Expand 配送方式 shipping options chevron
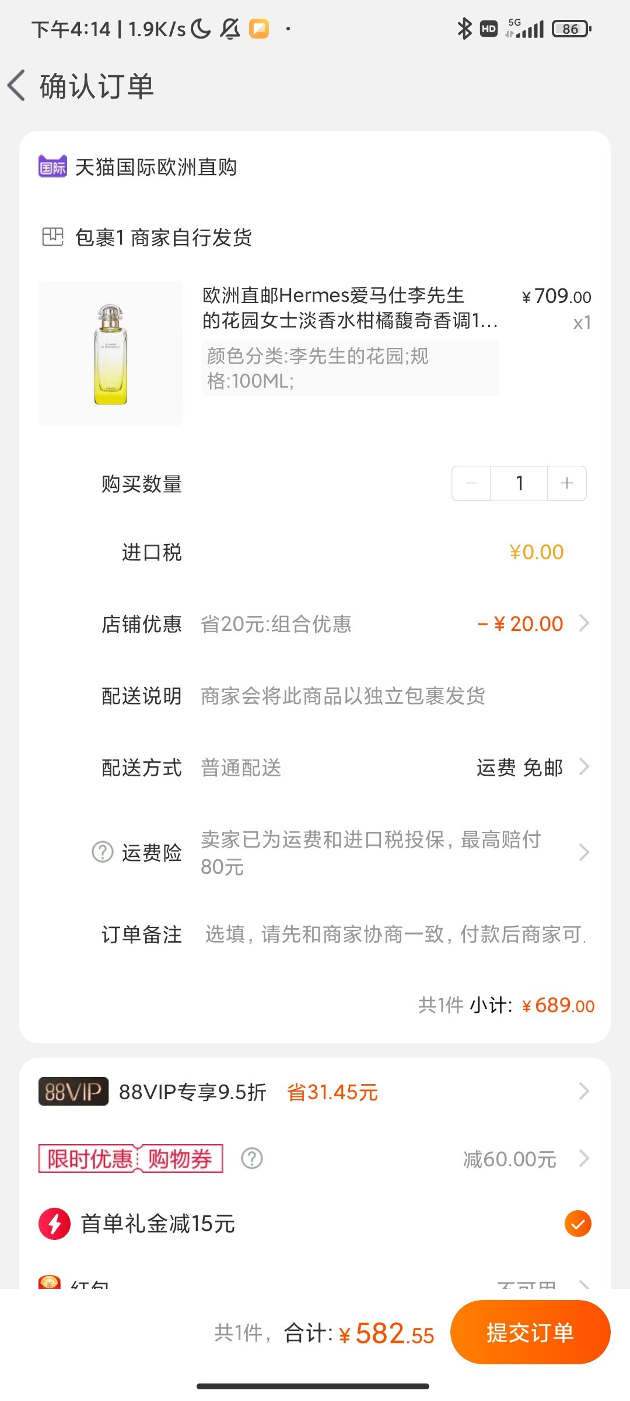 [584, 766]
